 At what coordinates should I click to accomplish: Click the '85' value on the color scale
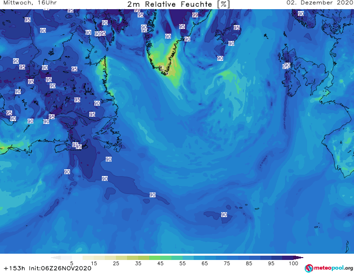(249, 263)
